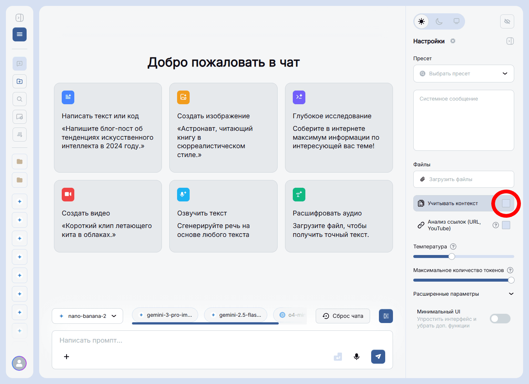Open the hamburger menu at top of sidebar
The height and width of the screenshot is (384, 529).
19,34
